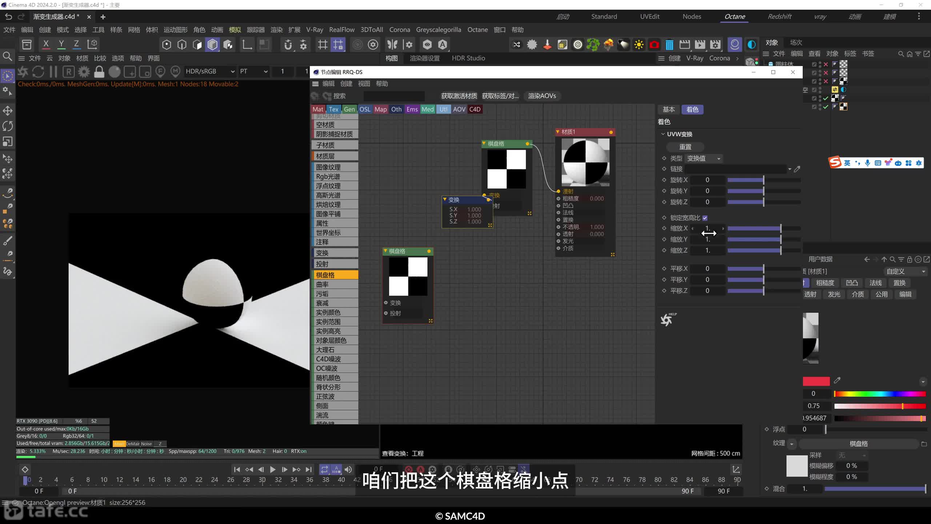Toggle the Lock Aspect Ratio checkbox
The image size is (931, 524).
point(705,218)
